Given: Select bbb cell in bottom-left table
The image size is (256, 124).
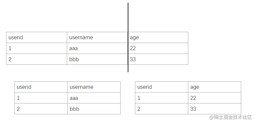Looking at the screenshot, I should point(74,109).
